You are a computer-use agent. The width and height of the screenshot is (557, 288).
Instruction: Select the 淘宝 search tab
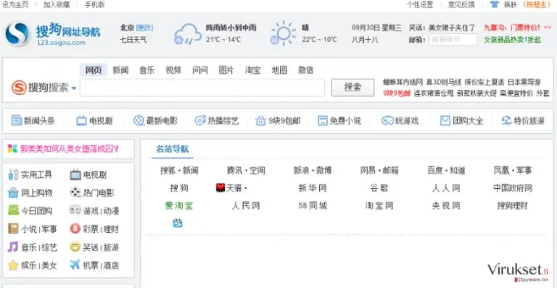pos(252,70)
